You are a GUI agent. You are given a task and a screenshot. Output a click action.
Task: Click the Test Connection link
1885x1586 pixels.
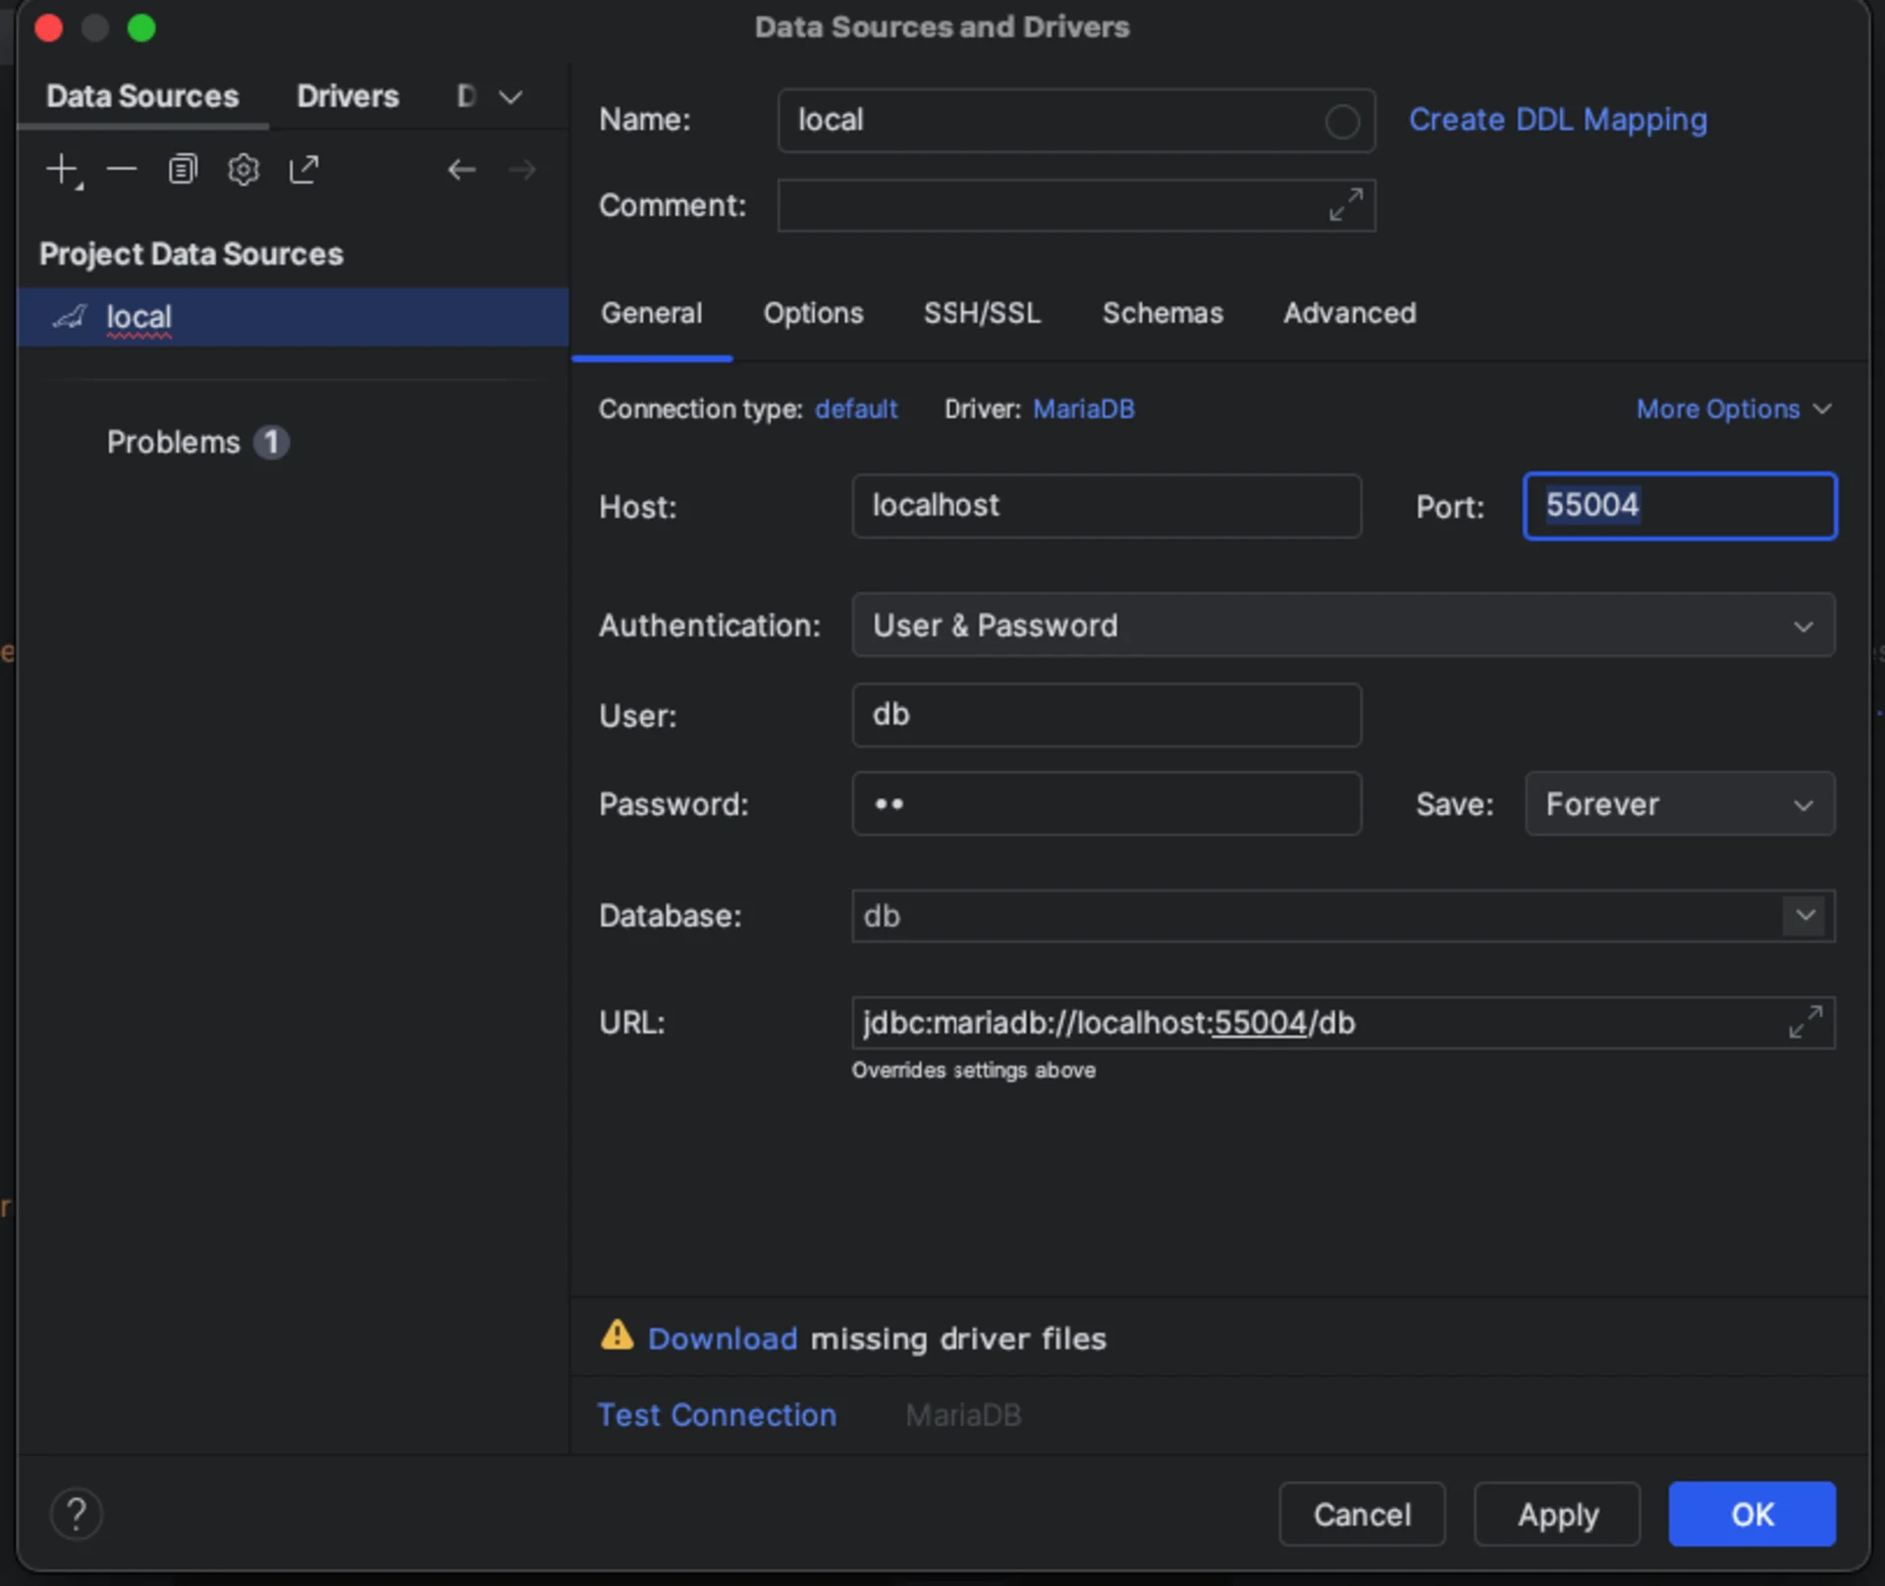717,1414
